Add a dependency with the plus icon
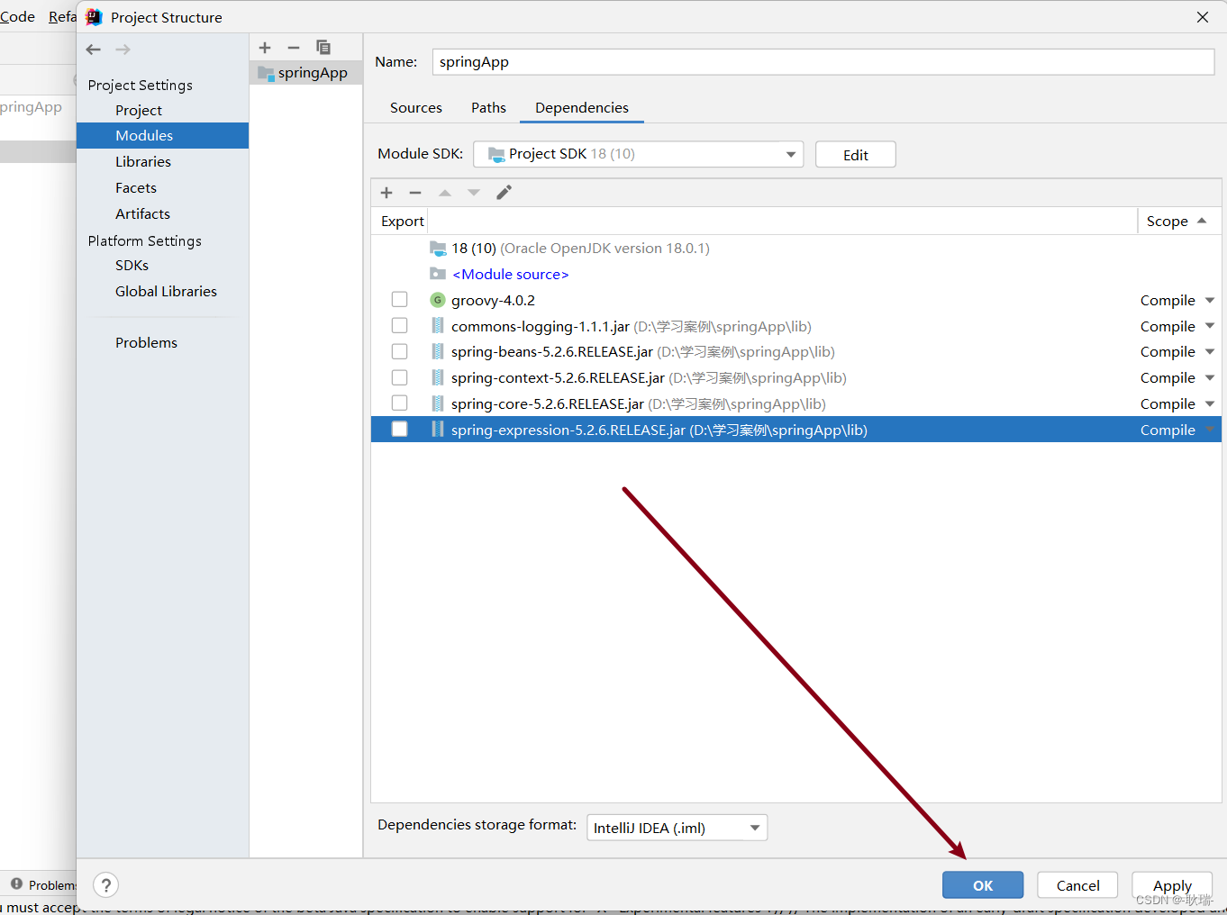Image resolution: width=1227 pixels, height=915 pixels. [x=386, y=193]
